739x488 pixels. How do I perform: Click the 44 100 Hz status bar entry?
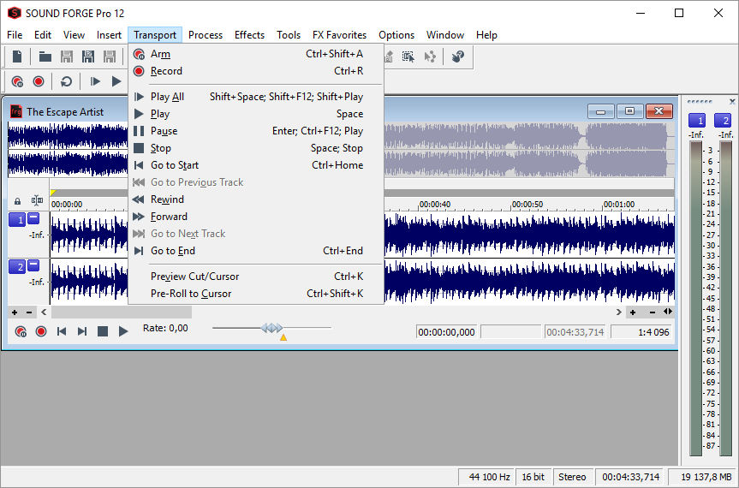(x=487, y=477)
